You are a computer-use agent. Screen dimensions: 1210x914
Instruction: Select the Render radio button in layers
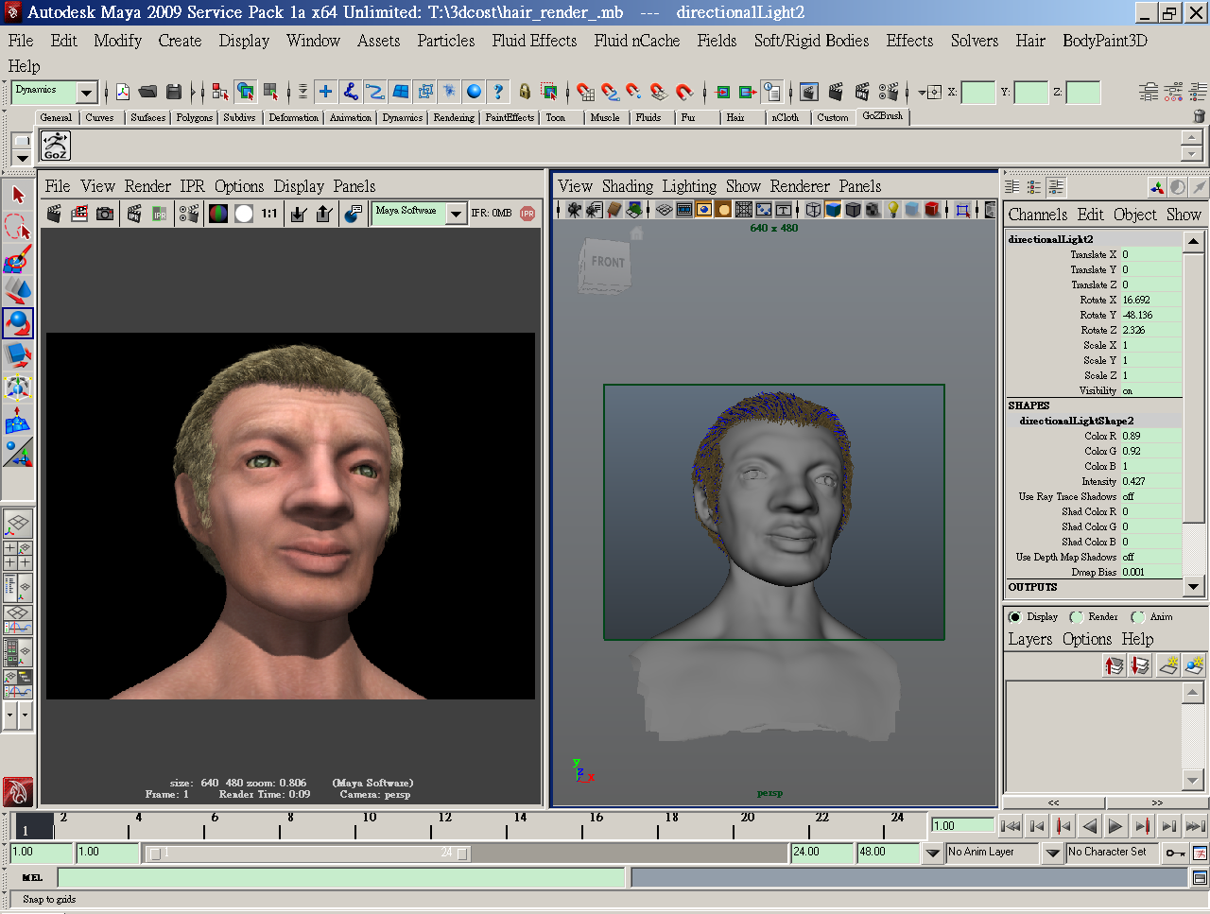1077,617
